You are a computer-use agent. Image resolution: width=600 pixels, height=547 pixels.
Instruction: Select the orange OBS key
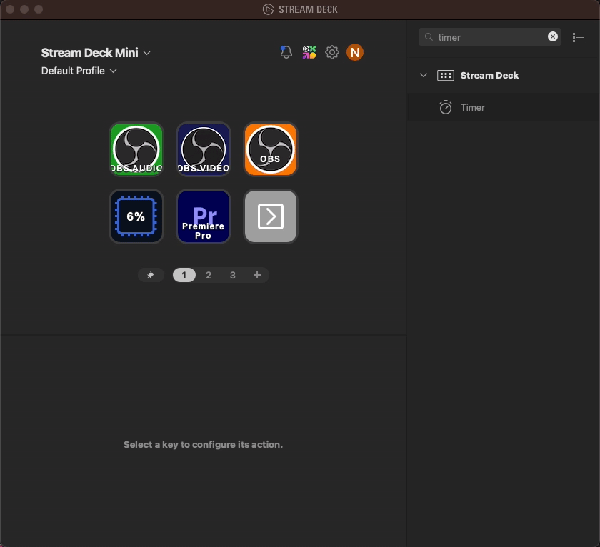tap(271, 149)
